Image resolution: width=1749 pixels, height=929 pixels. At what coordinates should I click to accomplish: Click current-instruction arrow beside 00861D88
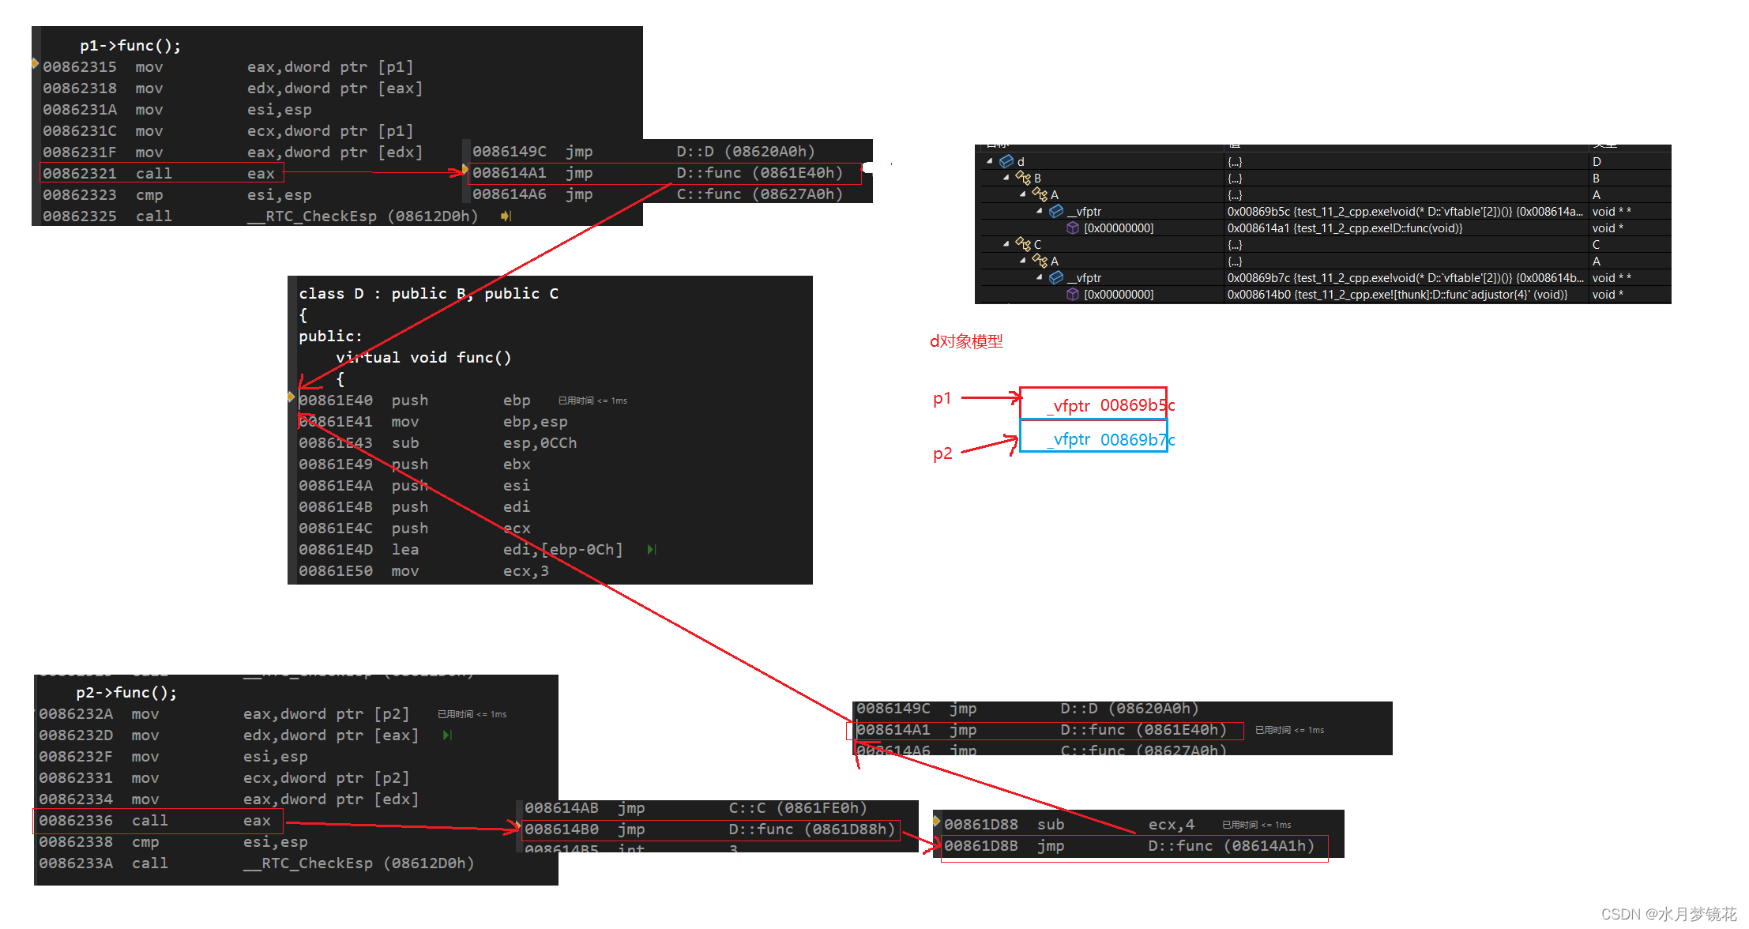click(x=937, y=821)
